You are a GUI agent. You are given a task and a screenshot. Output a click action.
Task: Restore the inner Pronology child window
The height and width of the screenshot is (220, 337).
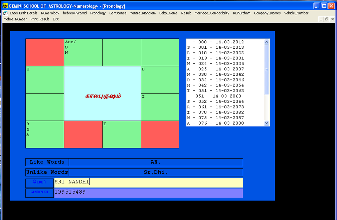tap(327, 19)
